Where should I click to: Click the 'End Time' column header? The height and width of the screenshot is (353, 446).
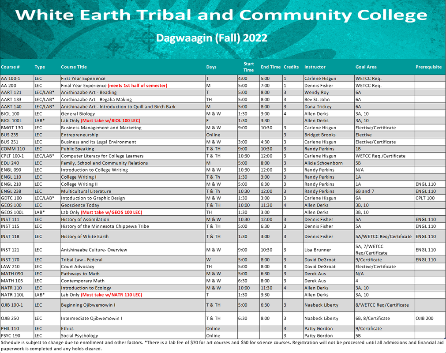[270, 67]
